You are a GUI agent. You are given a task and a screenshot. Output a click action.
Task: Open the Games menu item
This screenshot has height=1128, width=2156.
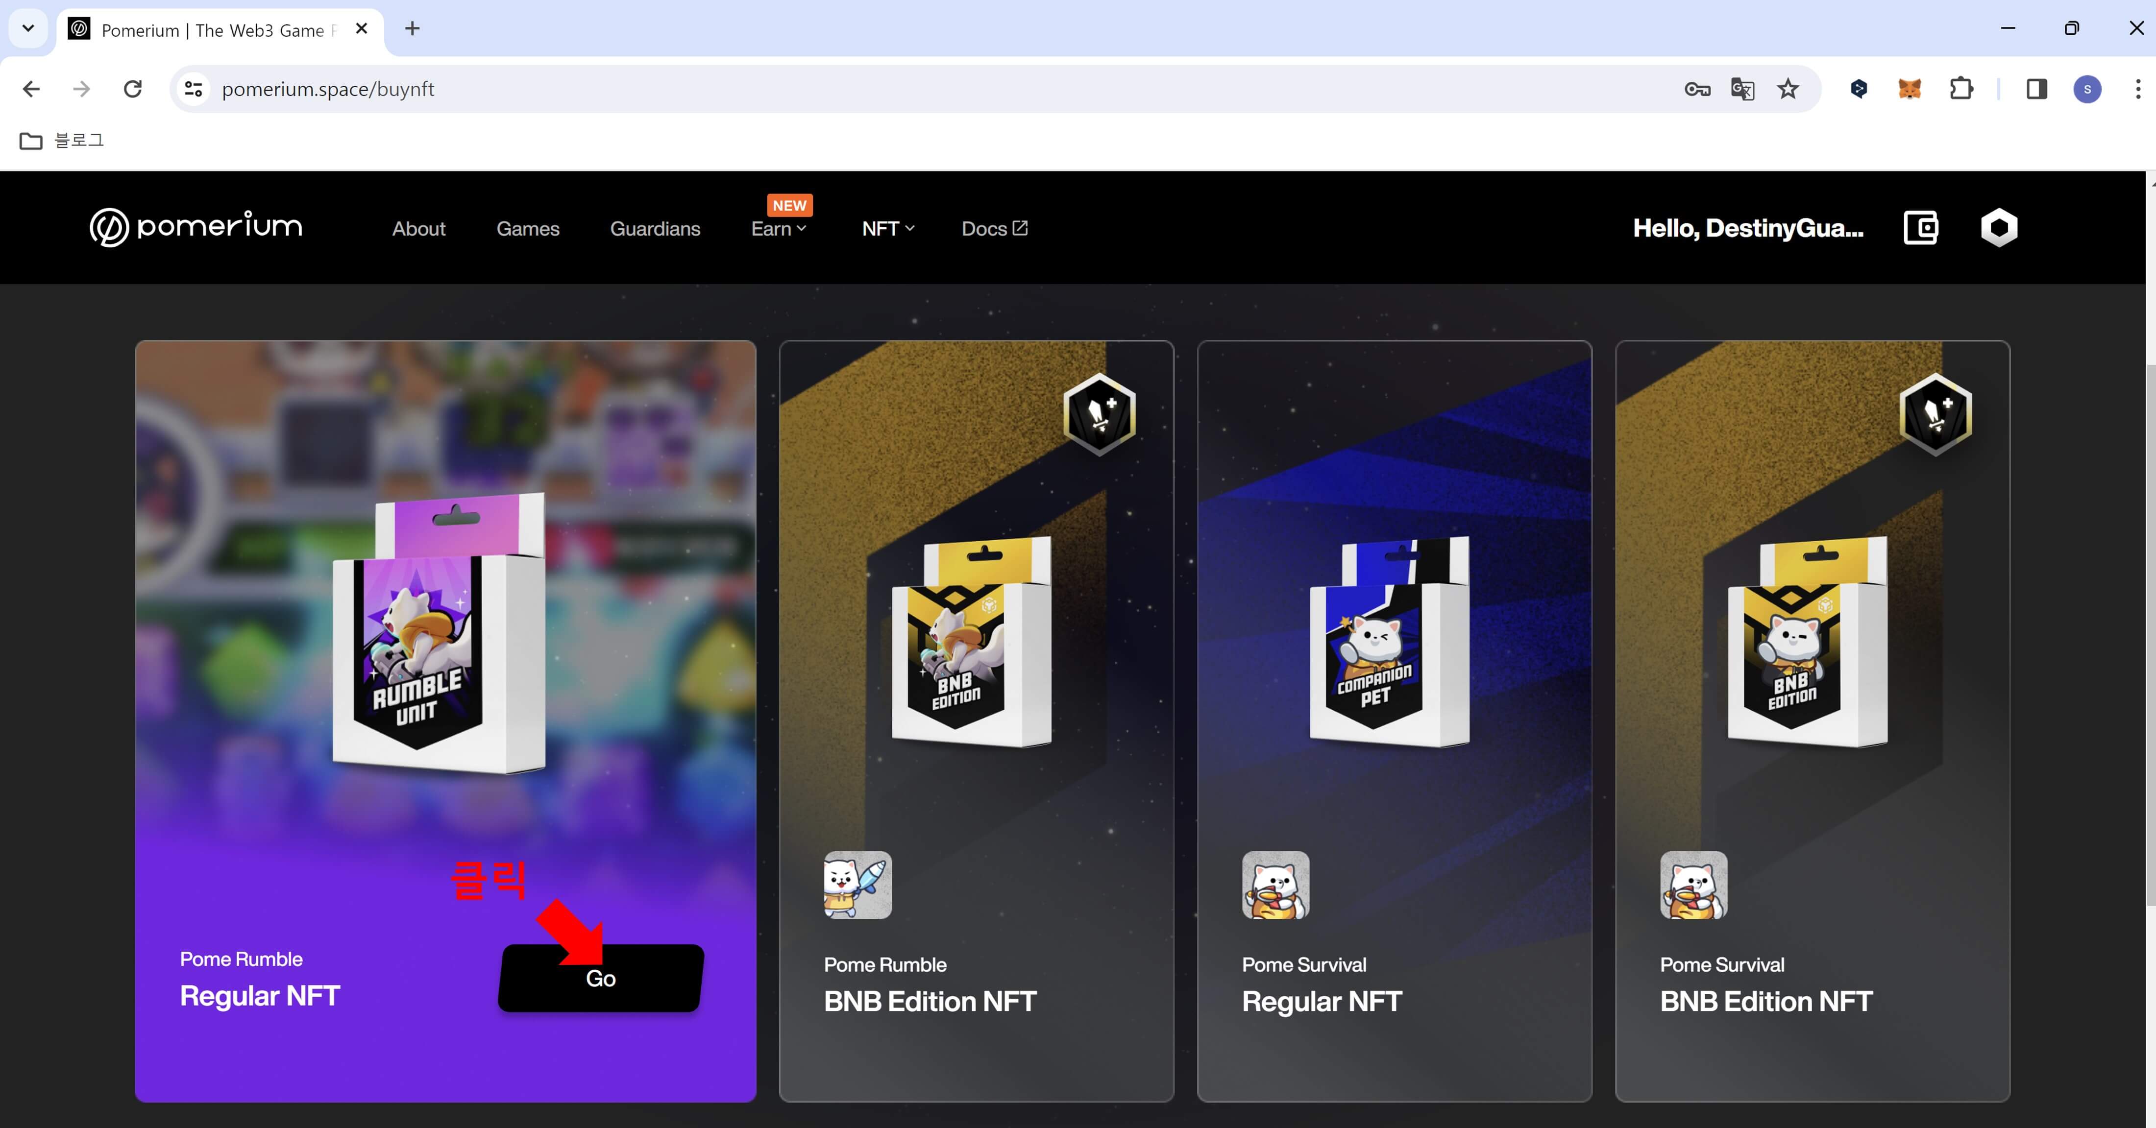click(527, 228)
